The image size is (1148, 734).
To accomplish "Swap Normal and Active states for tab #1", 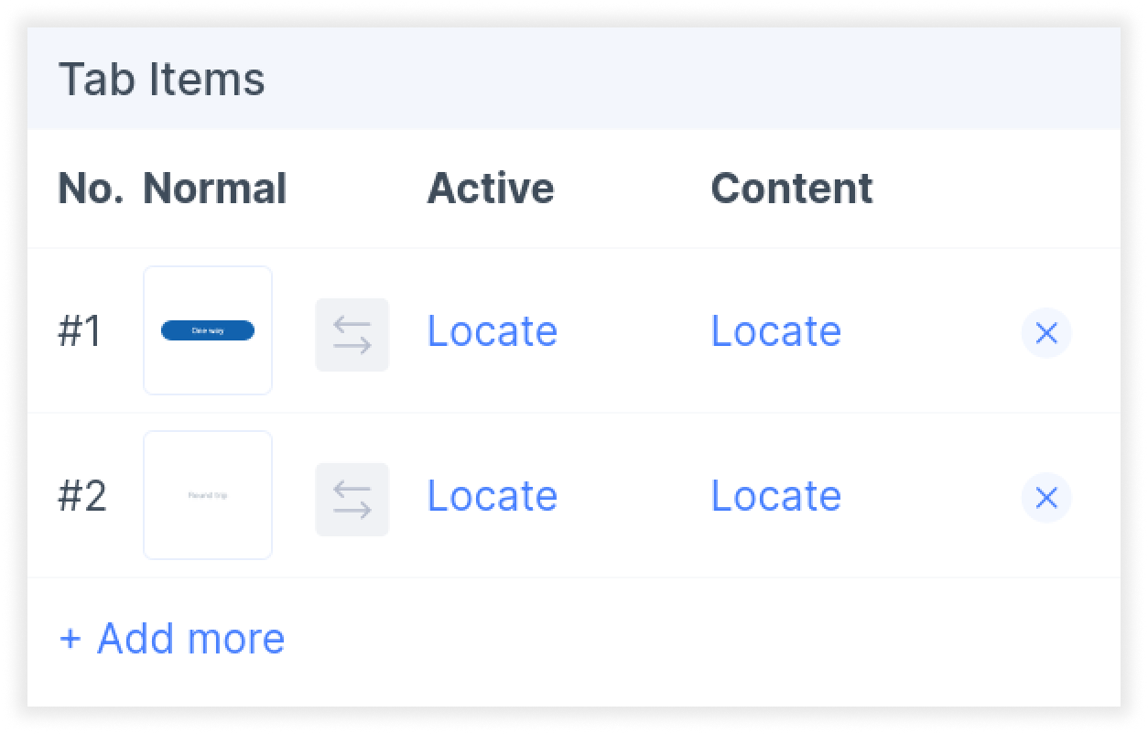I will click(352, 335).
